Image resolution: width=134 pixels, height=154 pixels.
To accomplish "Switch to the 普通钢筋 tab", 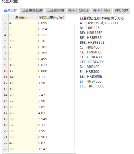I will [11, 10].
